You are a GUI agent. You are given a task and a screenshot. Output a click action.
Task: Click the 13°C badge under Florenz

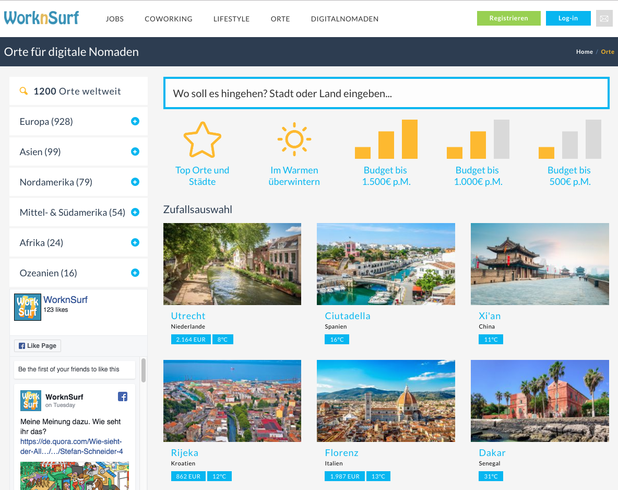click(378, 476)
